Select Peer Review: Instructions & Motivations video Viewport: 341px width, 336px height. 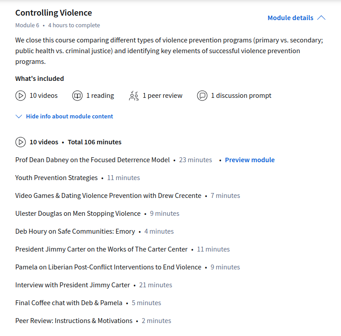(74, 321)
